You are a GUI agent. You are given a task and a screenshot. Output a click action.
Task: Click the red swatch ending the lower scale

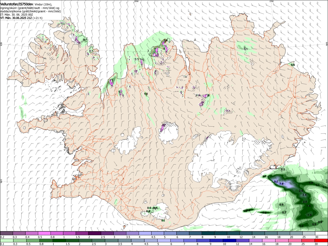(321, 240)
